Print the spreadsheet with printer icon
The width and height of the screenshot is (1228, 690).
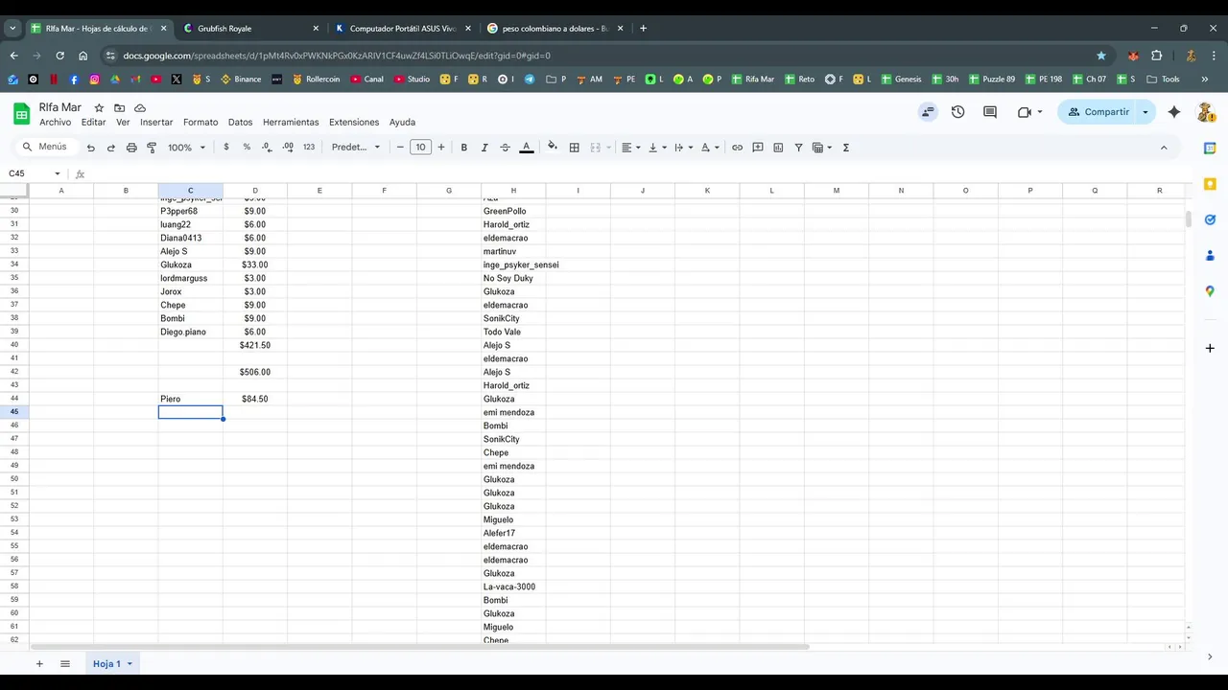[x=131, y=148]
